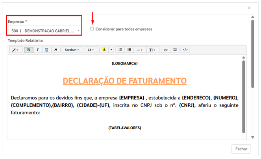The height and width of the screenshot is (159, 261).
Task: Click the eraser remove formatting icon
Action: click(x=56, y=50)
